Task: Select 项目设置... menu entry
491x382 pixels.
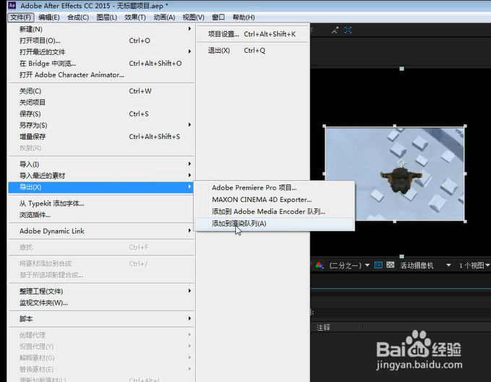Action: coord(252,34)
